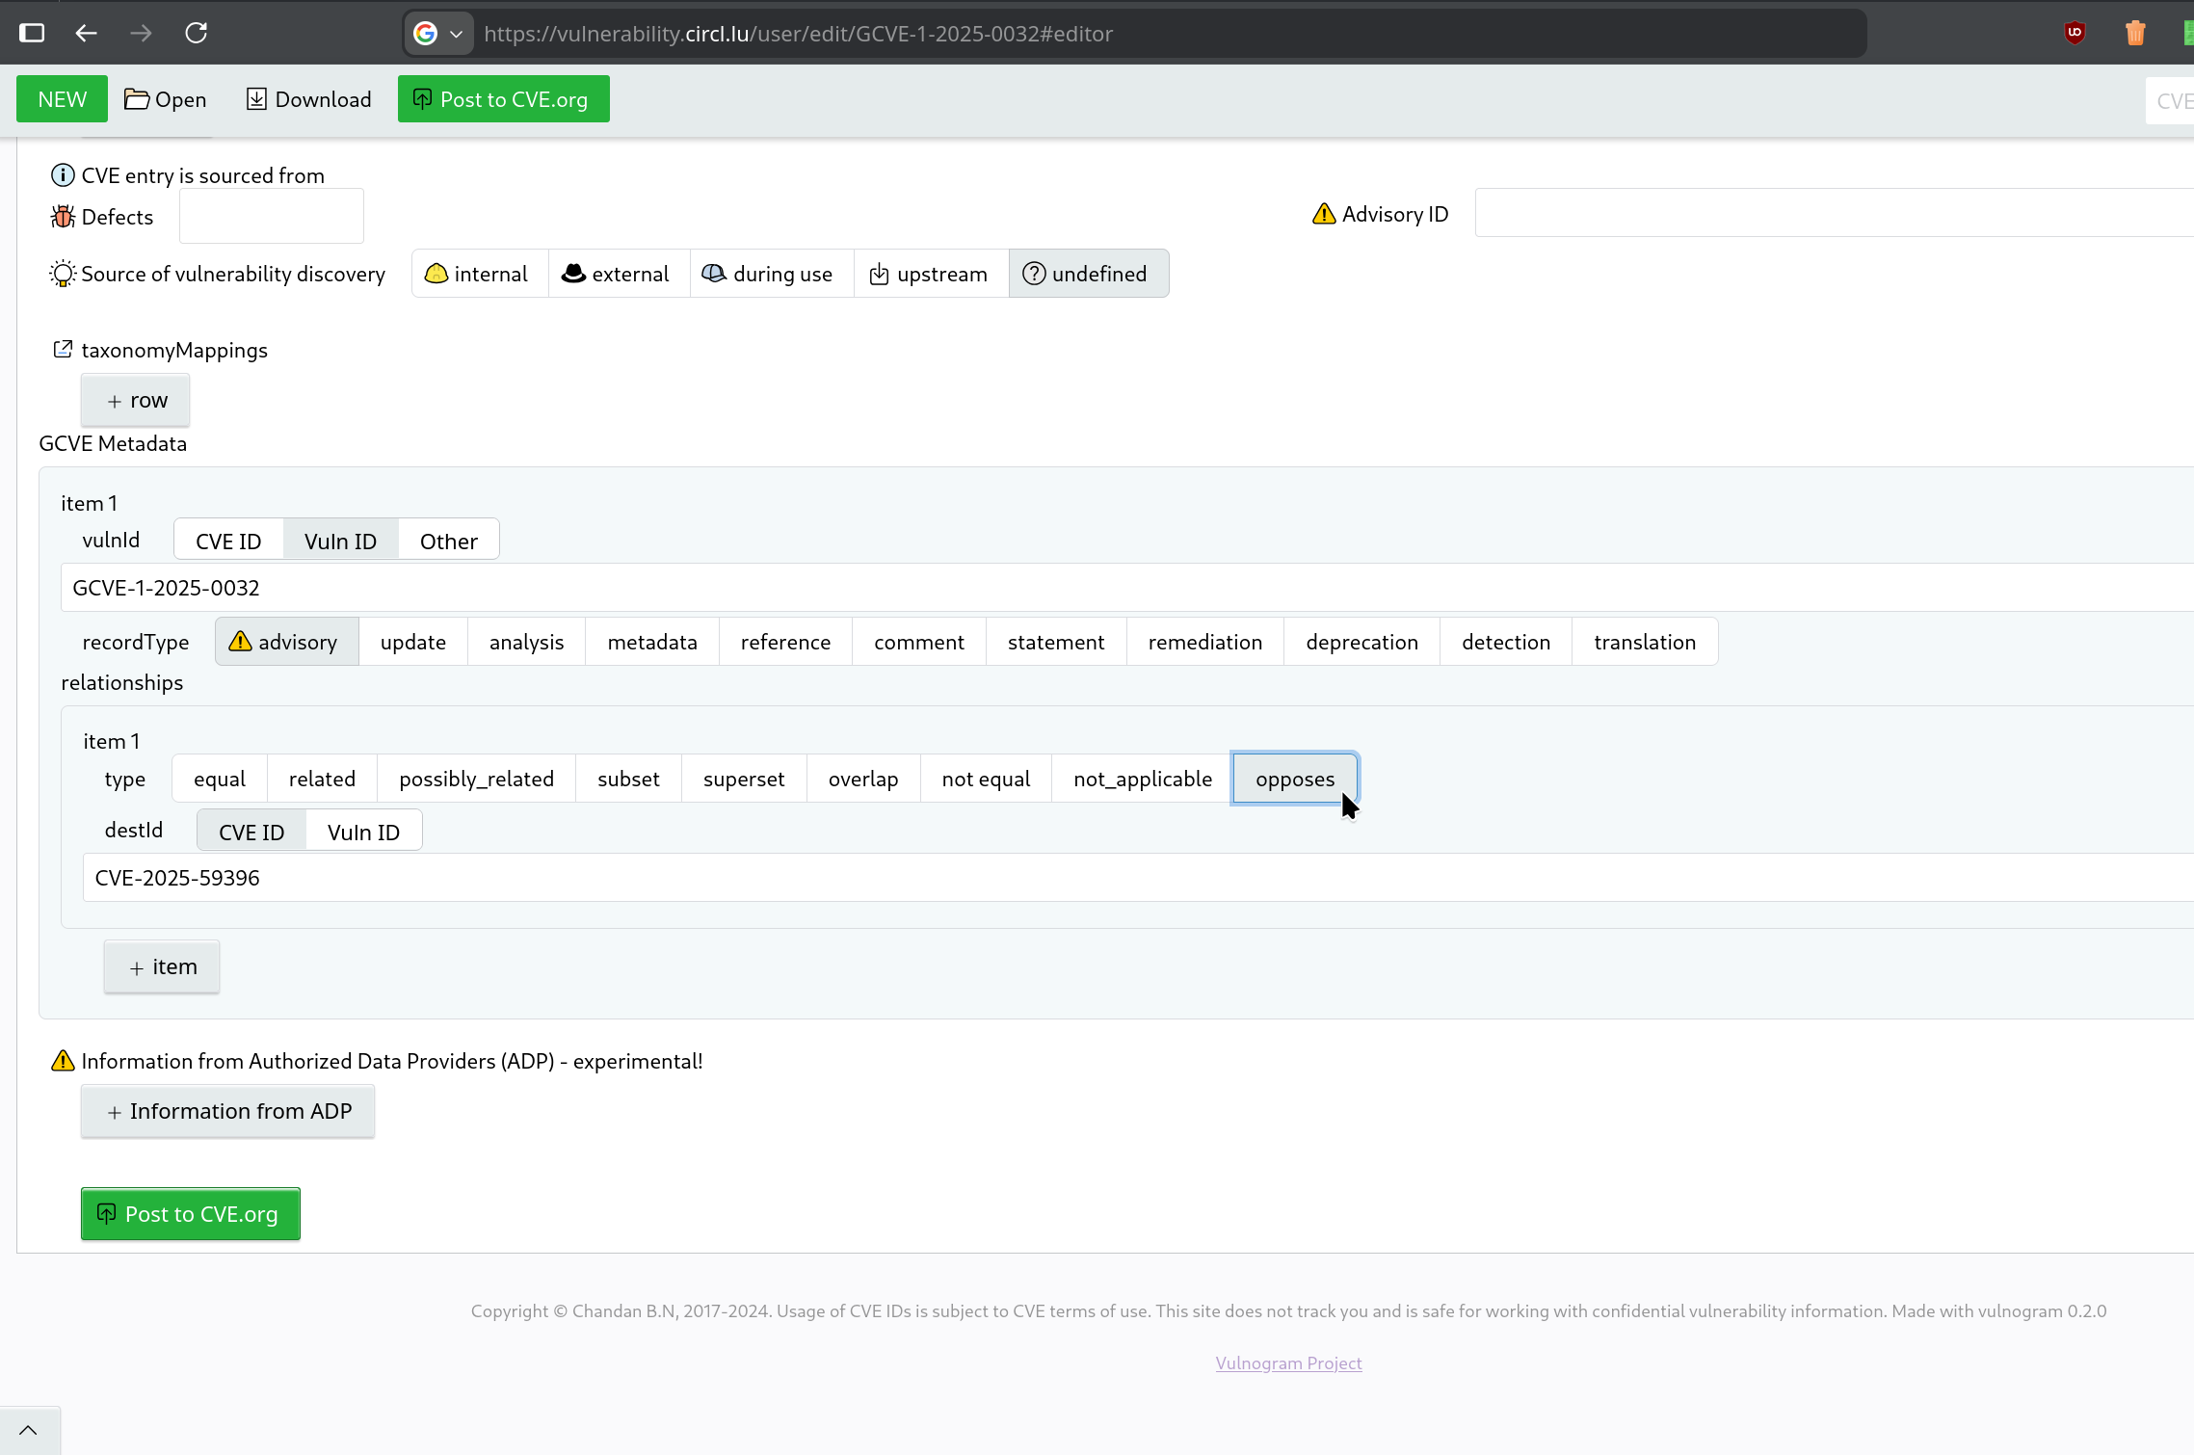The height and width of the screenshot is (1455, 2194).
Task: Toggle the browser sidebar panel icon
Action: tap(32, 33)
